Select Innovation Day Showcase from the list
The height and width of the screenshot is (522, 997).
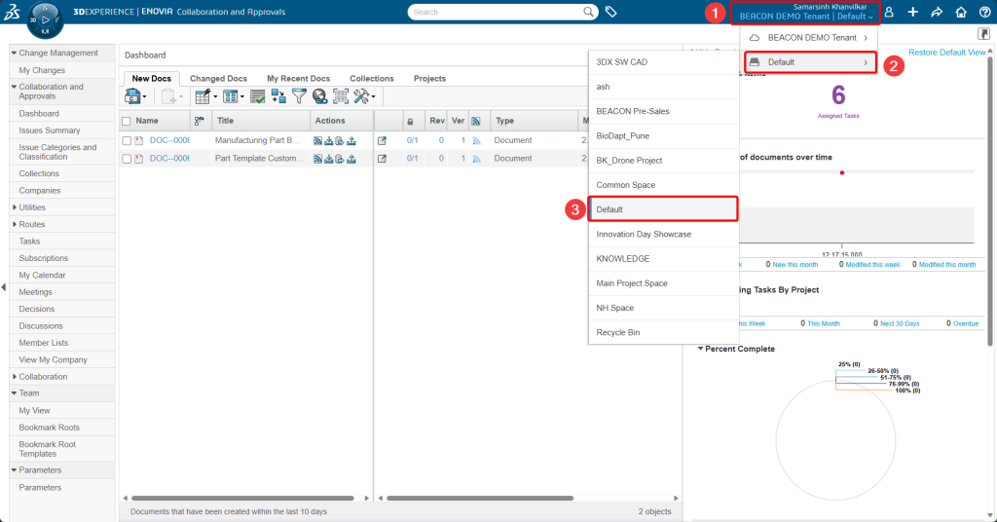644,234
